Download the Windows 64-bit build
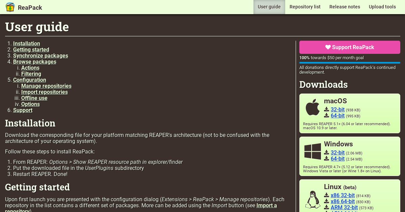Screen dimensions: 405x212 pos(337,158)
